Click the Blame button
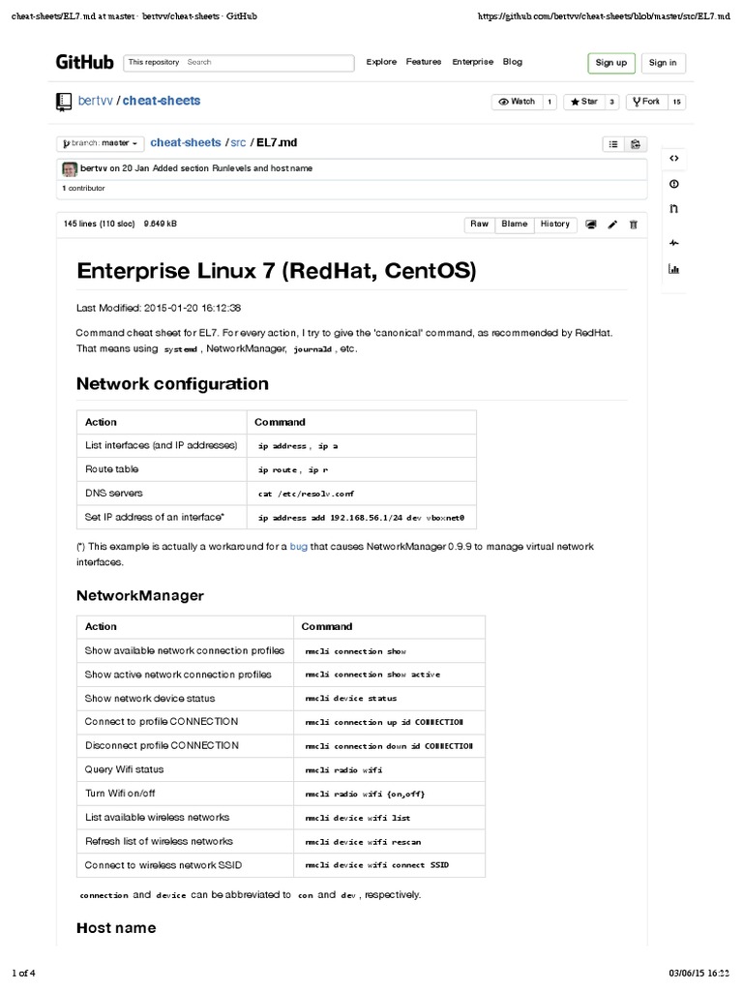This screenshot has width=743, height=991. tap(515, 224)
